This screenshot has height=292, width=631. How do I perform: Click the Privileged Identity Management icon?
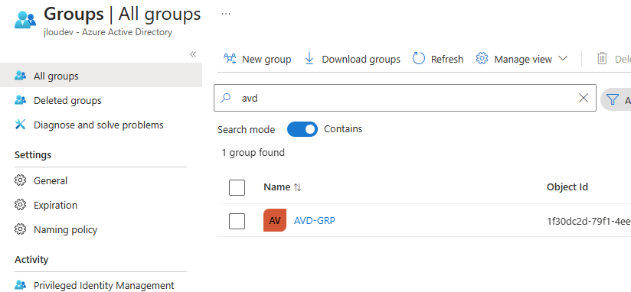(20, 285)
